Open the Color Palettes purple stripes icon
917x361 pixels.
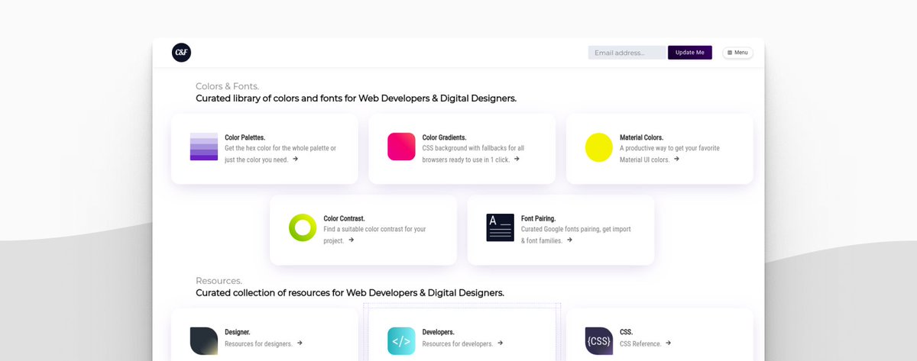tap(204, 147)
